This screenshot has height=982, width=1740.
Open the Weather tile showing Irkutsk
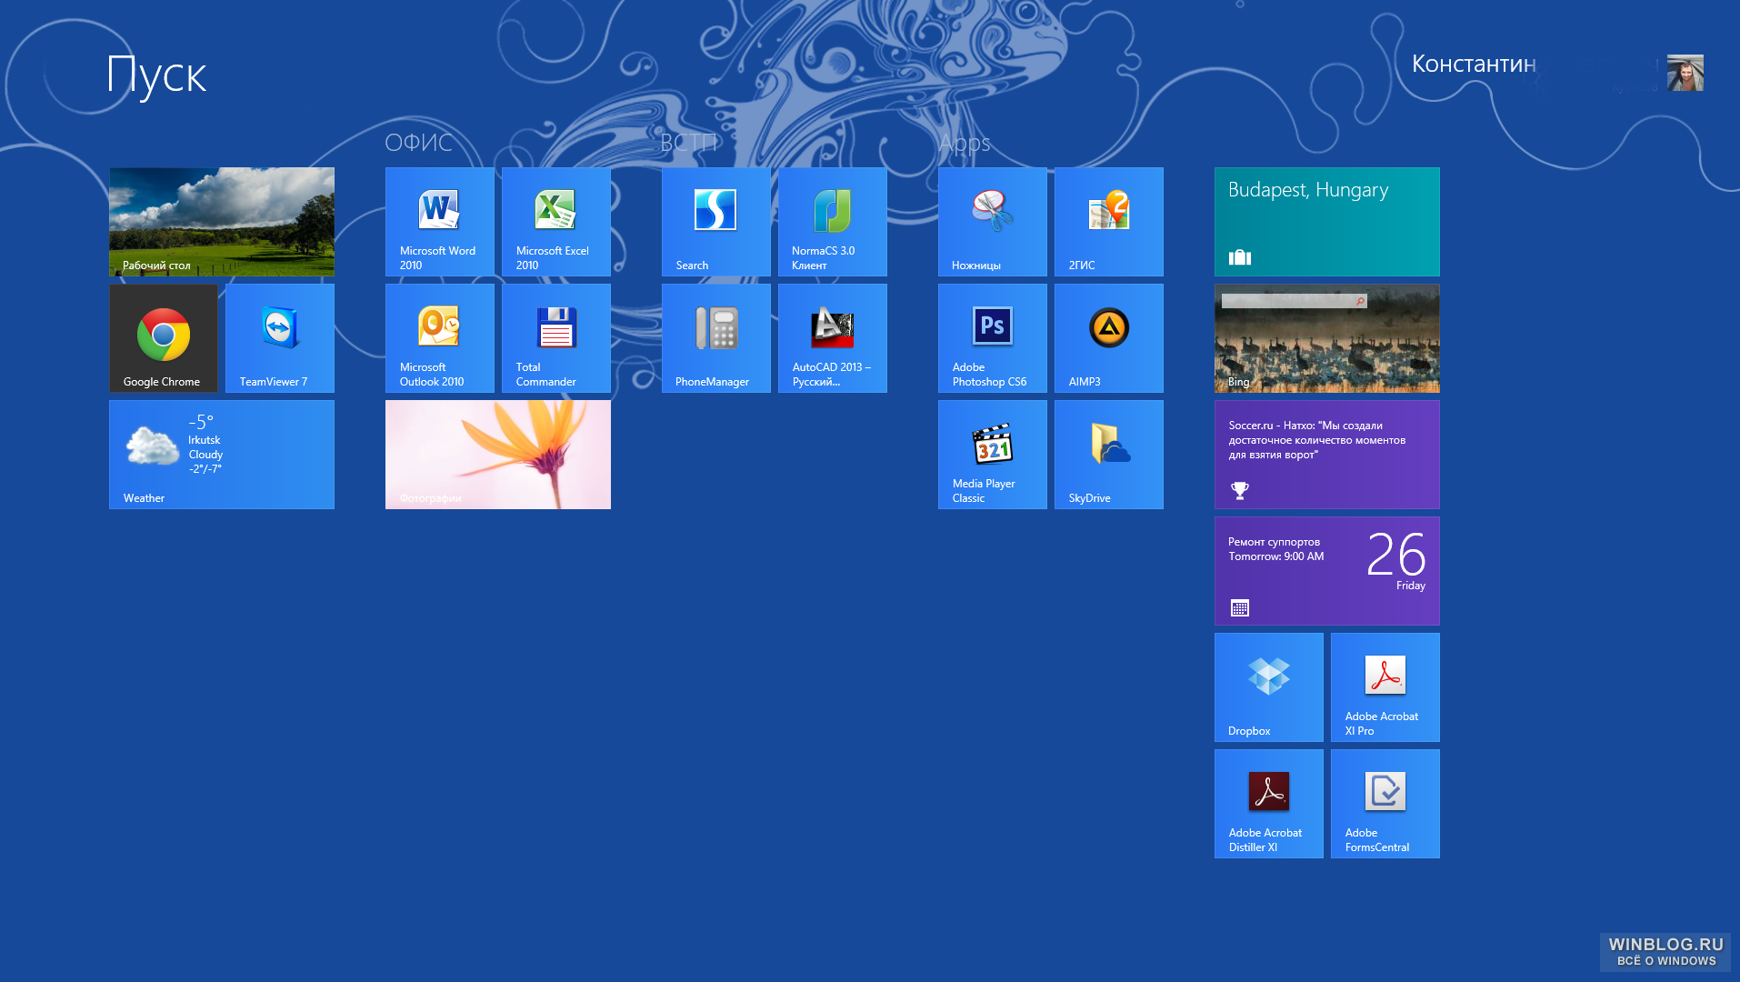click(222, 455)
